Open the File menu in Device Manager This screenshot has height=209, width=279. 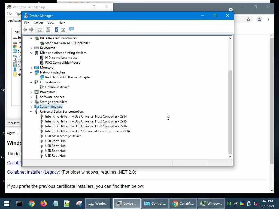pyautogui.click(x=27, y=23)
